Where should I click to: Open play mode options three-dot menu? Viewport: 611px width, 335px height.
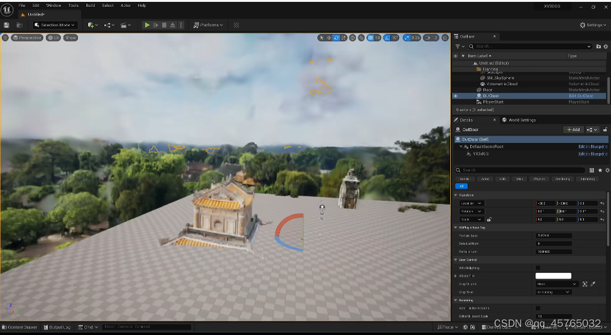tap(181, 25)
